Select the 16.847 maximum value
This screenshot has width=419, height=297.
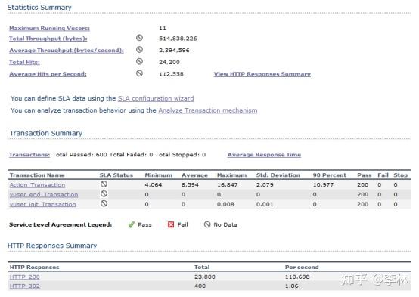point(228,185)
